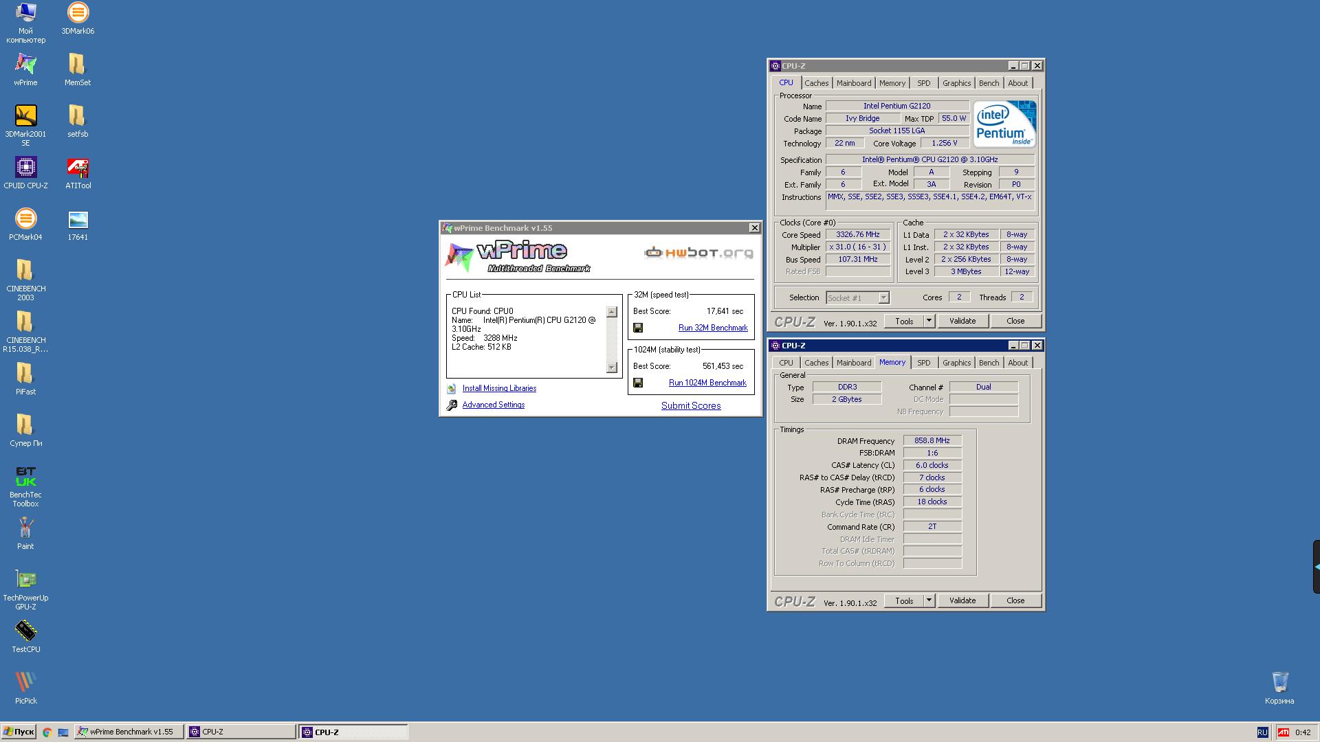Click the save icon for 32M score
The height and width of the screenshot is (742, 1320).
pos(638,328)
